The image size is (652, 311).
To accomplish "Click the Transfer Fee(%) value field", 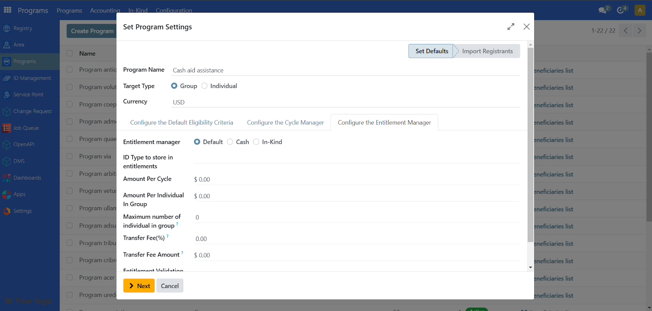I will pos(357,239).
